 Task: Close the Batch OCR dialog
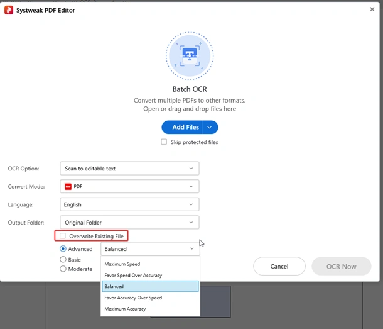(372, 9)
